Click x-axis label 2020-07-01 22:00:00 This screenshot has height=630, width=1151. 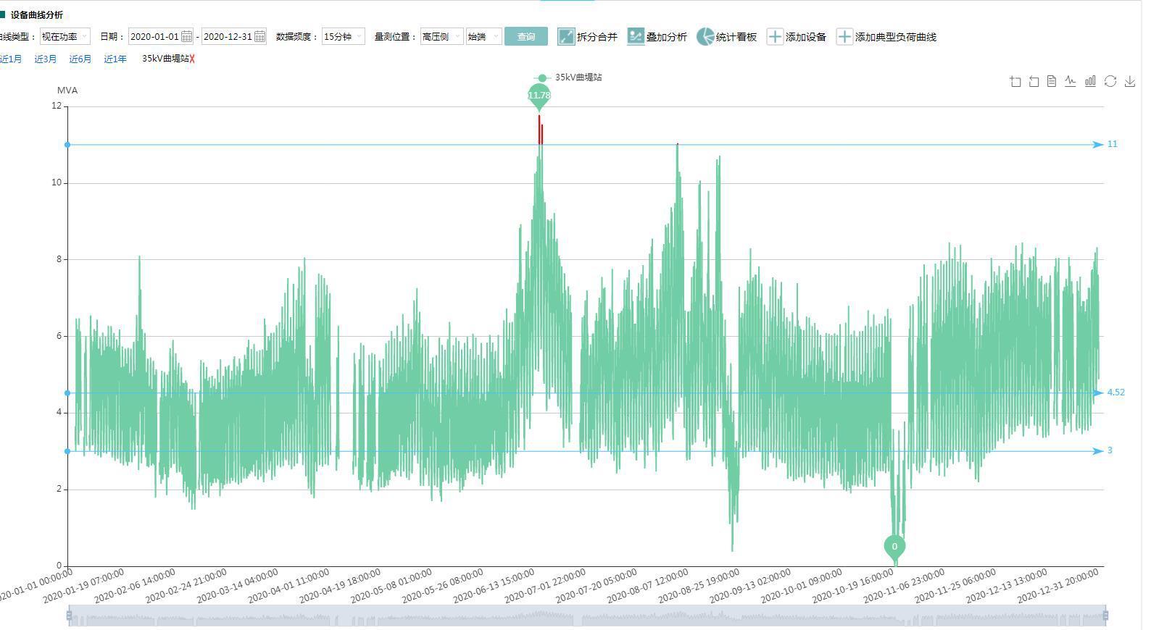[x=545, y=586]
